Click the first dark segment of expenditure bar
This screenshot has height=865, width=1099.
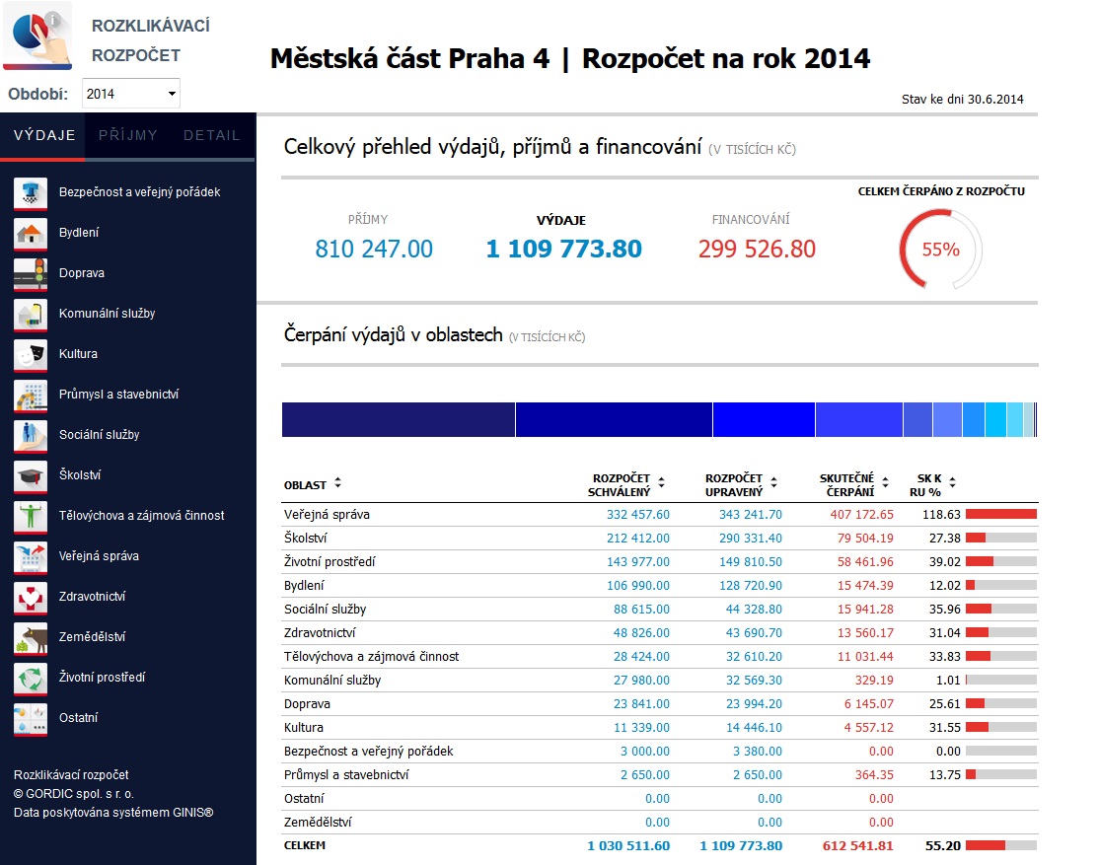tap(399, 419)
